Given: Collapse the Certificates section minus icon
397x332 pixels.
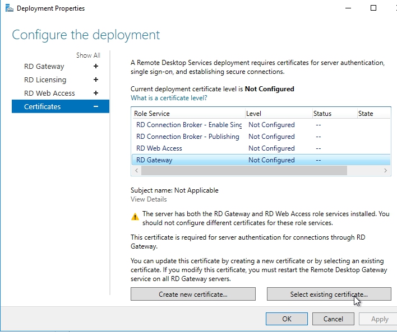Looking at the screenshot, I should click(96, 107).
